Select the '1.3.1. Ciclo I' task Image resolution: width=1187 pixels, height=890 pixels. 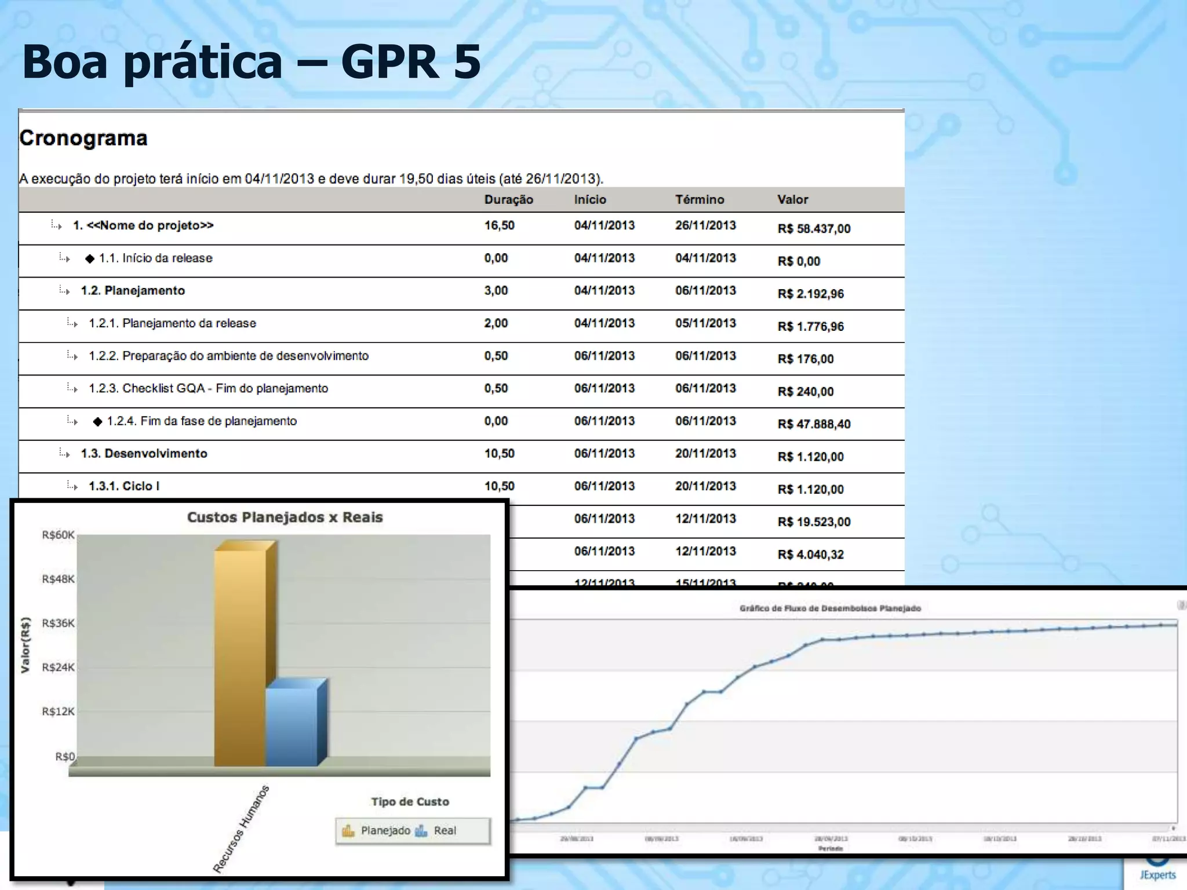(x=124, y=486)
